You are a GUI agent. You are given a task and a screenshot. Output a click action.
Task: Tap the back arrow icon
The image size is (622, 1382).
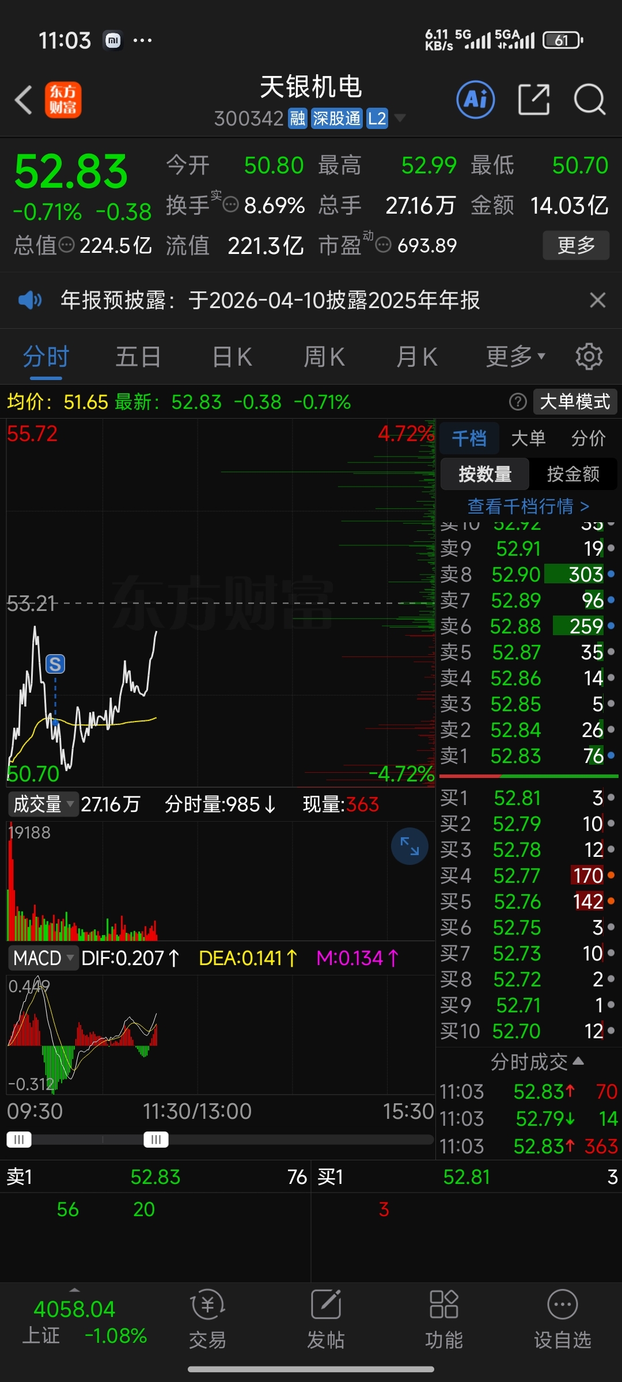[x=23, y=100]
